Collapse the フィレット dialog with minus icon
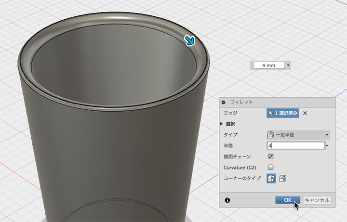This screenshot has height=222, width=347. (x=224, y=102)
